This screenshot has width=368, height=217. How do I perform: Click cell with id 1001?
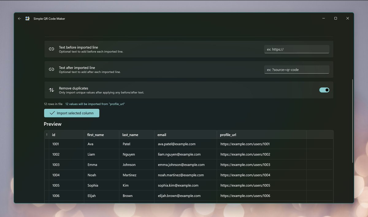(67, 144)
